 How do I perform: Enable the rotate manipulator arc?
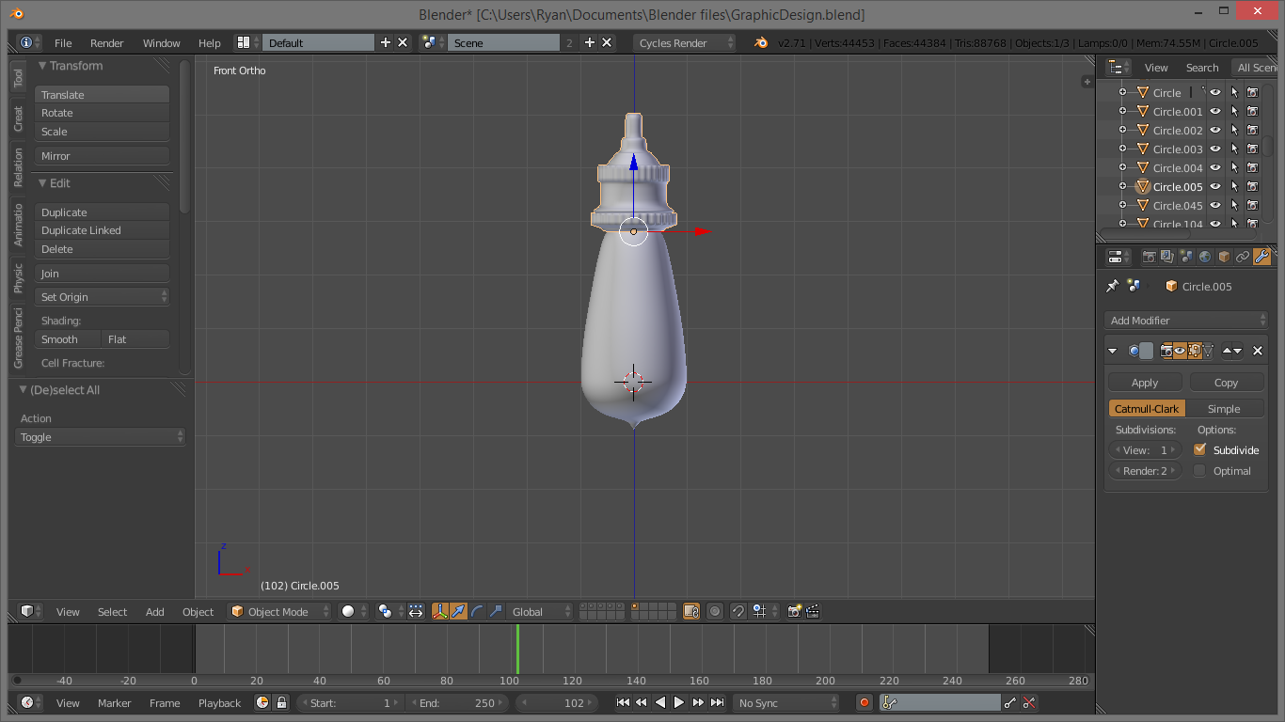(x=477, y=611)
